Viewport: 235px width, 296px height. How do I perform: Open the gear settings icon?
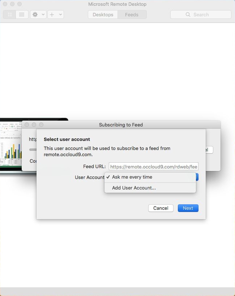[35, 14]
